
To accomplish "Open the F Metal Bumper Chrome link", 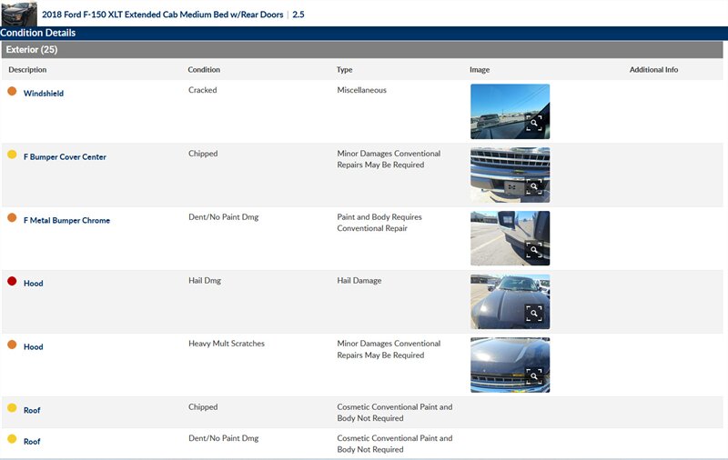I will (66, 221).
